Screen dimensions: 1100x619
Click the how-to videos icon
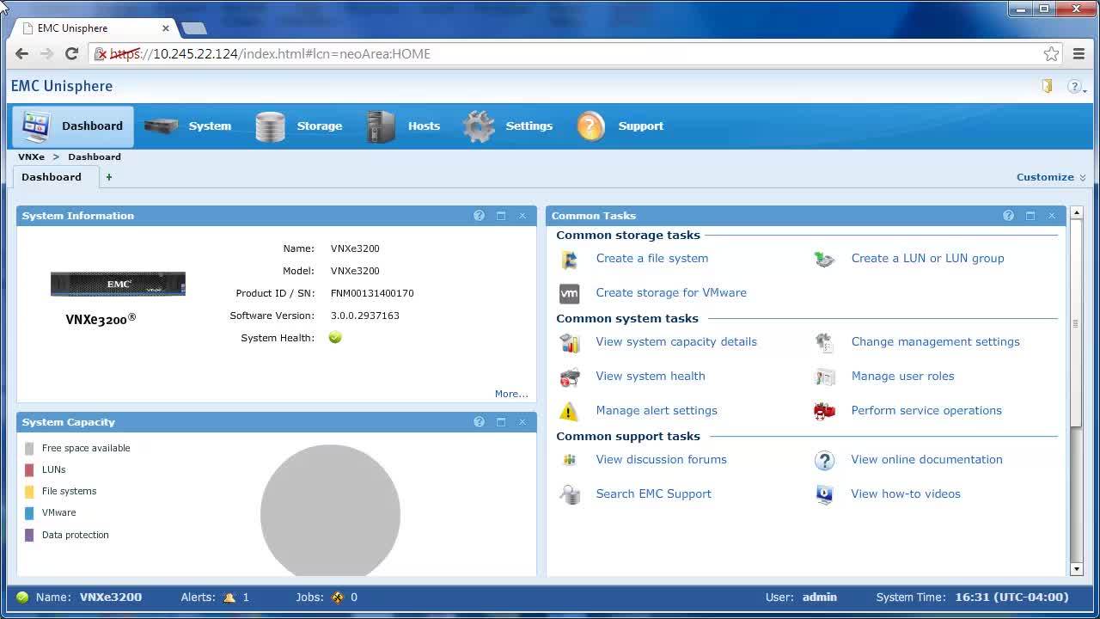click(x=824, y=494)
